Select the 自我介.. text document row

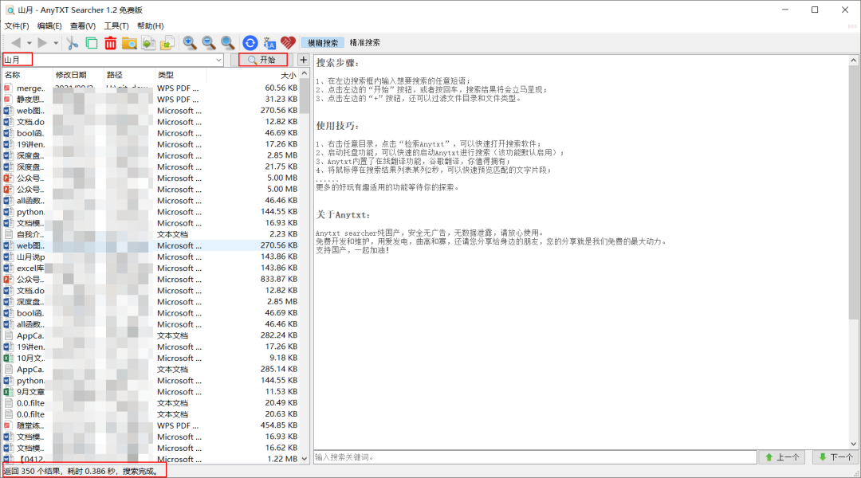[151, 234]
